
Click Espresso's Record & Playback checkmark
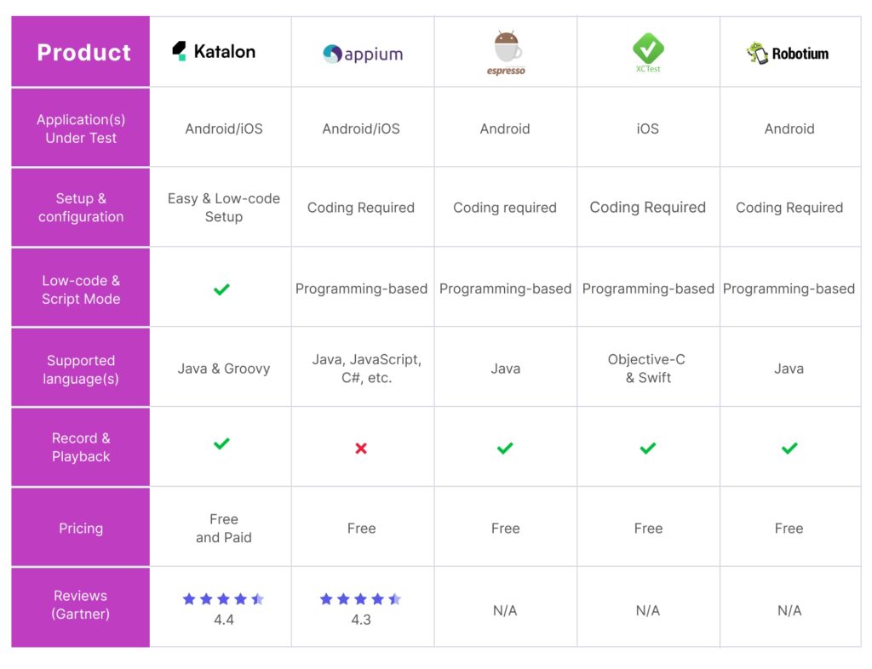coord(505,448)
